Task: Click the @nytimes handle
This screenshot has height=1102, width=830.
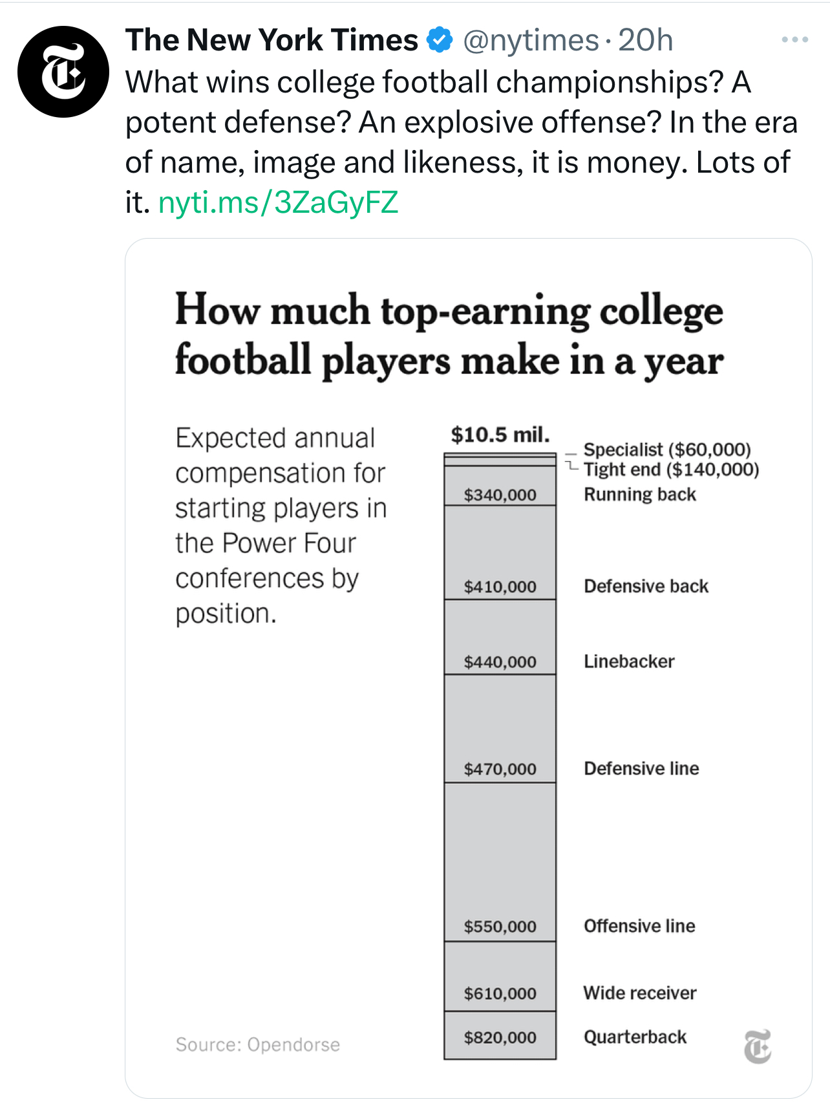Action: (531, 40)
